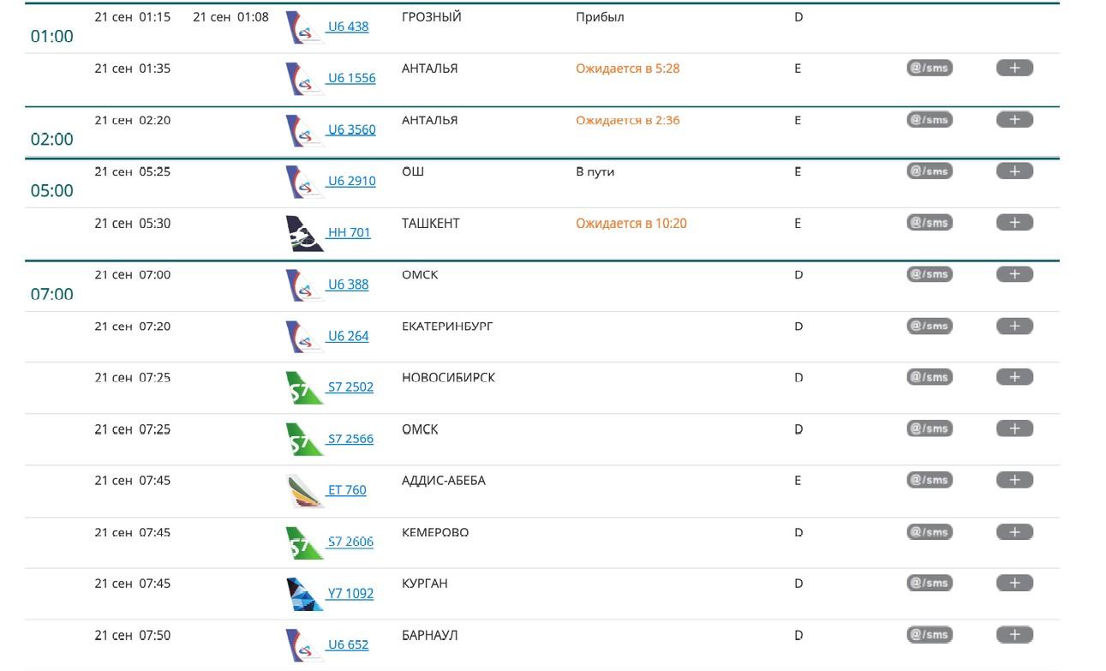Click the Y7 1092 airline tail logo

[x=304, y=594]
